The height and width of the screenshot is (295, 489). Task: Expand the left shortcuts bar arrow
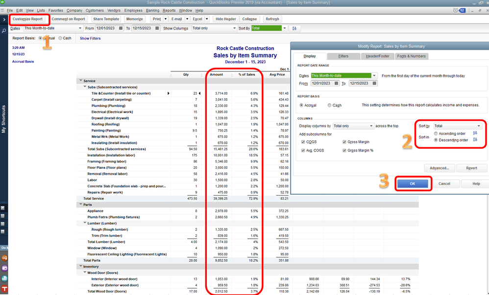(4, 20)
